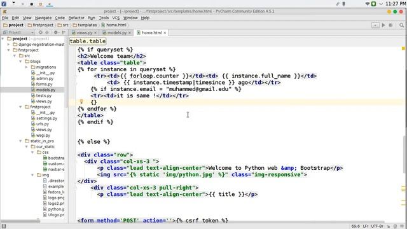Open the View menu
Image resolution: width=407 pixels, height=229 pixels.
27,18
